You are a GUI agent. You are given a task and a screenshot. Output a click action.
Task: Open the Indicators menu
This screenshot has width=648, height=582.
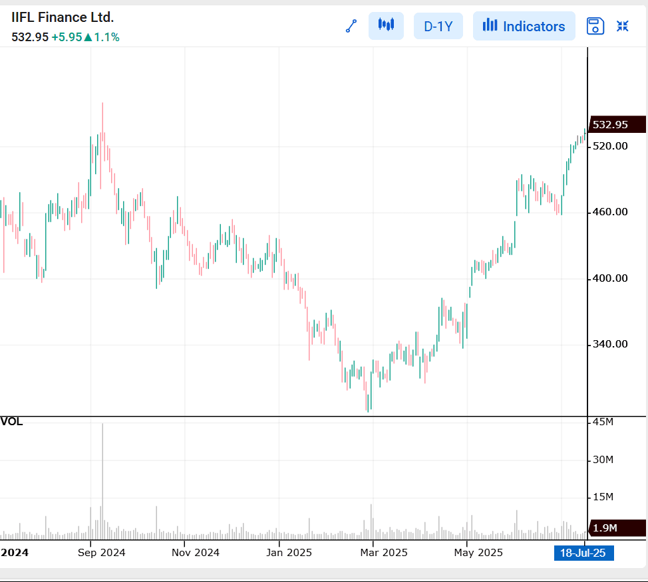[x=524, y=26]
